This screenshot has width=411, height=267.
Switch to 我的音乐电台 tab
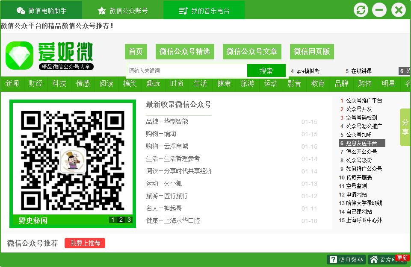(204, 10)
